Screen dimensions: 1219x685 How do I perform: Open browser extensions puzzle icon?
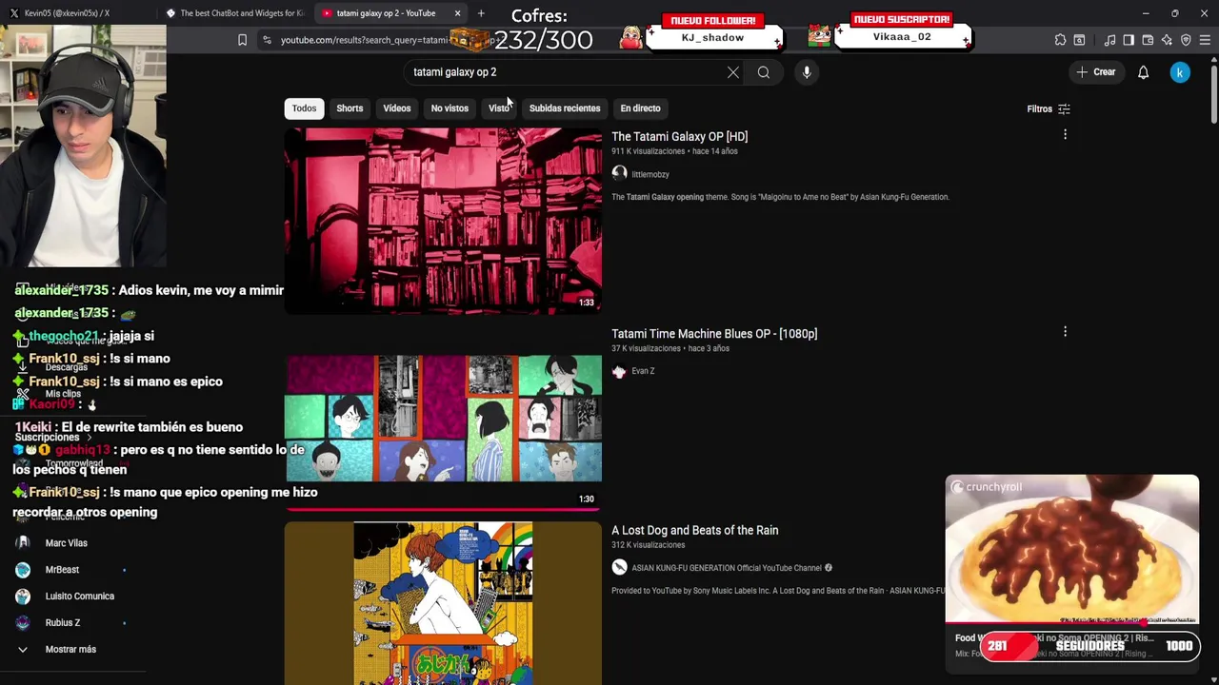pos(1060,40)
